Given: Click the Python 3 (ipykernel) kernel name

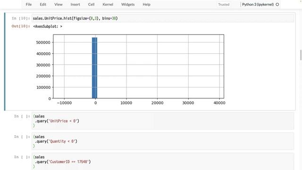Looking at the screenshot, I should 258,4.
